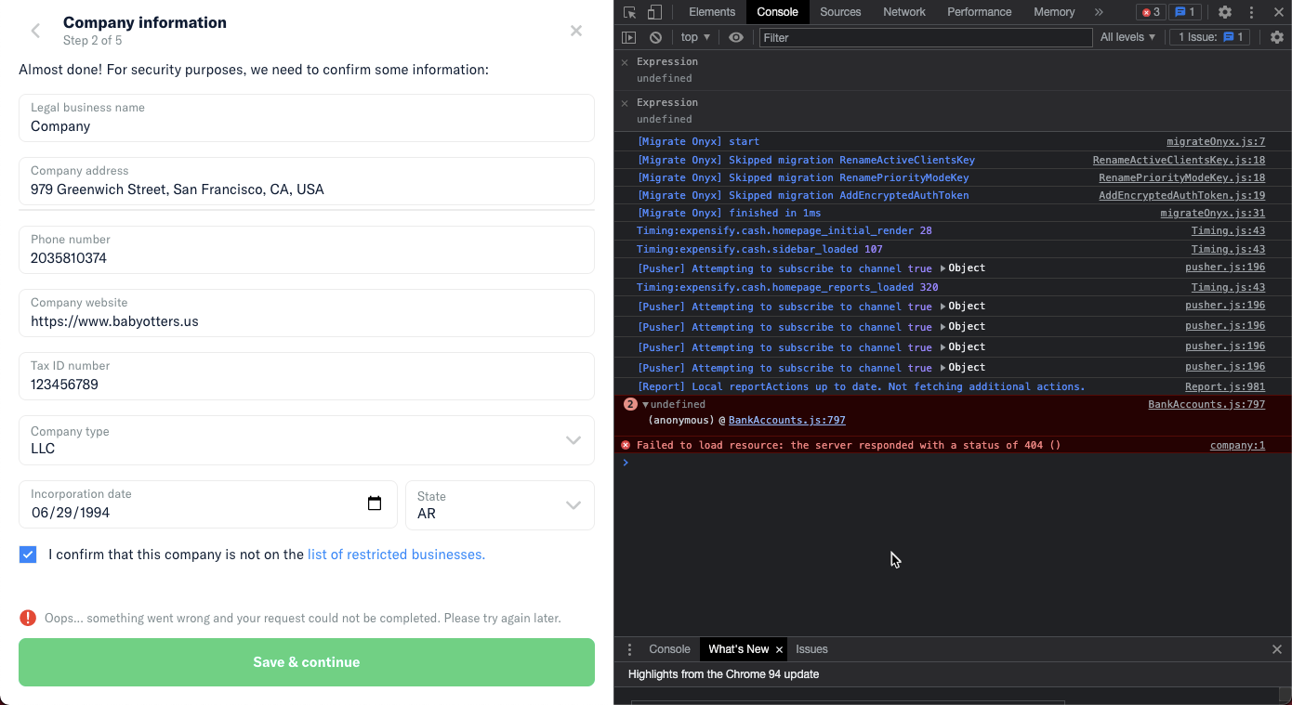Viewport: 1292px width, 705px height.
Task: Remove the second live Expression
Action: [625, 103]
